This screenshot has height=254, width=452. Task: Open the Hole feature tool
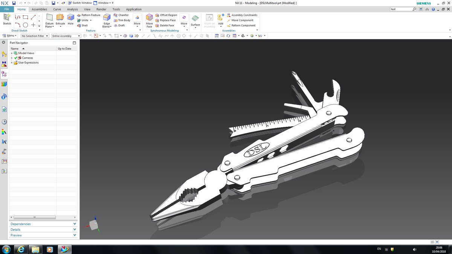tap(70, 20)
